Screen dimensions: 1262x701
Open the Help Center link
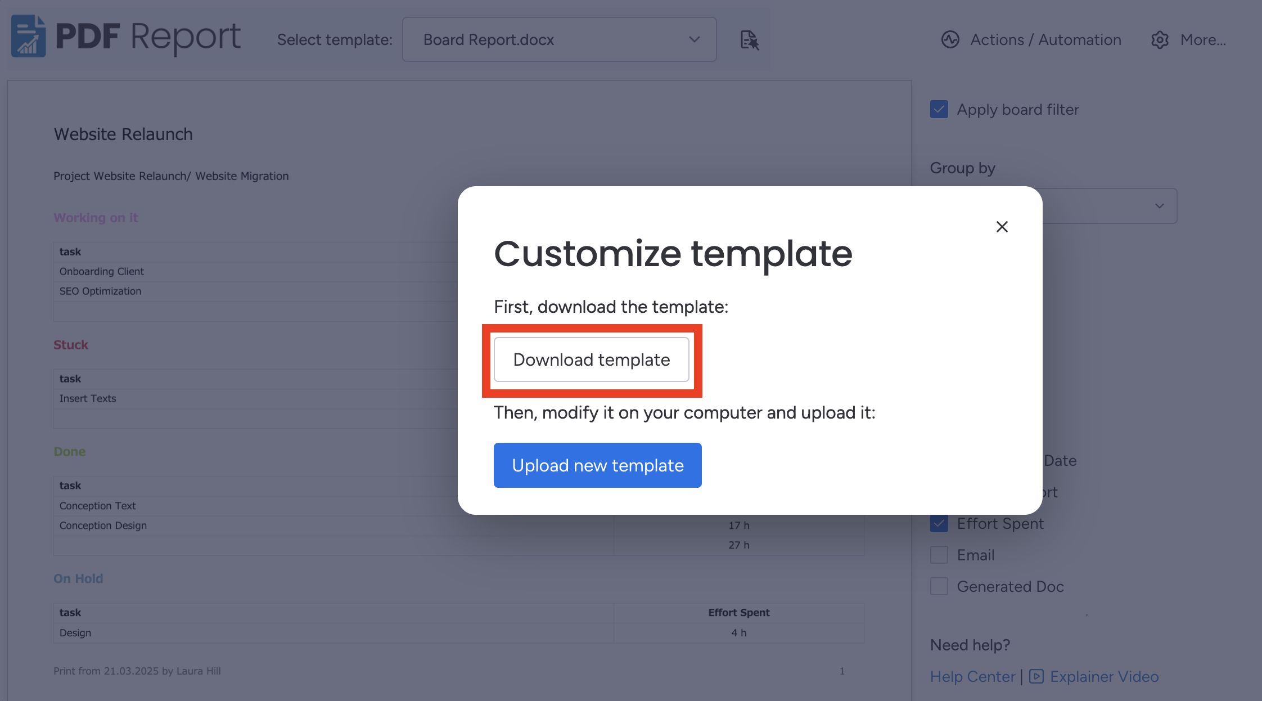click(x=972, y=676)
